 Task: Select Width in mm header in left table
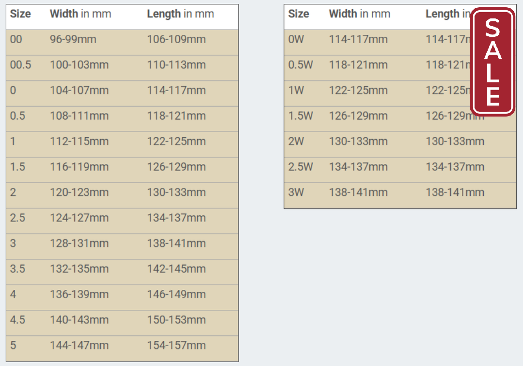point(80,14)
